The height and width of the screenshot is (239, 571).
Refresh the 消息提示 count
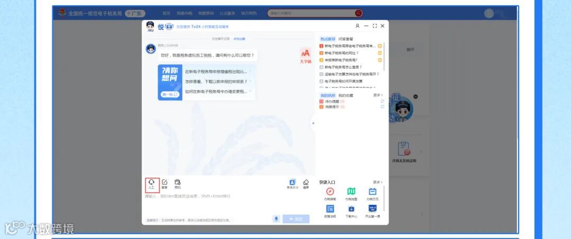tap(382, 107)
